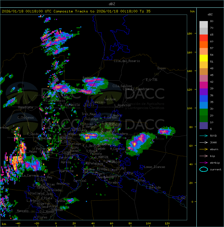224x227 pixels.
Task: Click the 'TUNUYAN' map label
Action: coord(57,210)
